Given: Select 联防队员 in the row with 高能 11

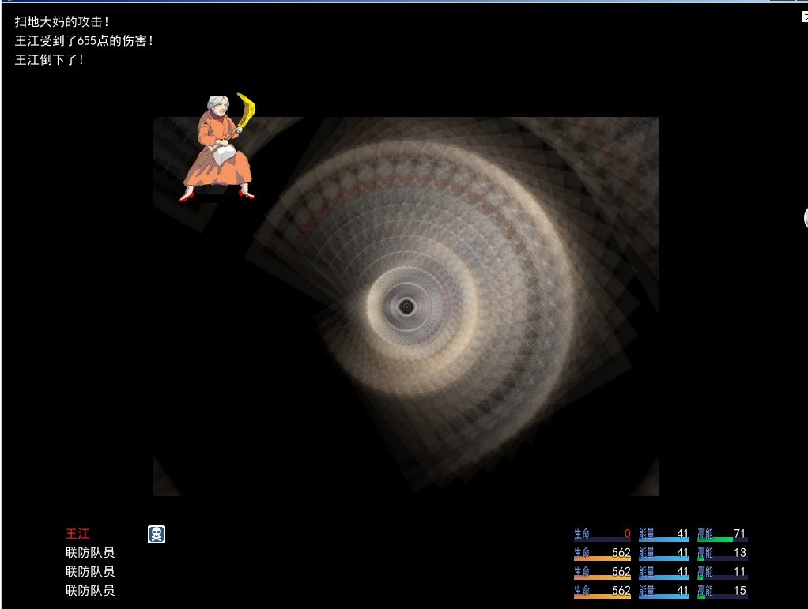Looking at the screenshot, I should coord(89,571).
